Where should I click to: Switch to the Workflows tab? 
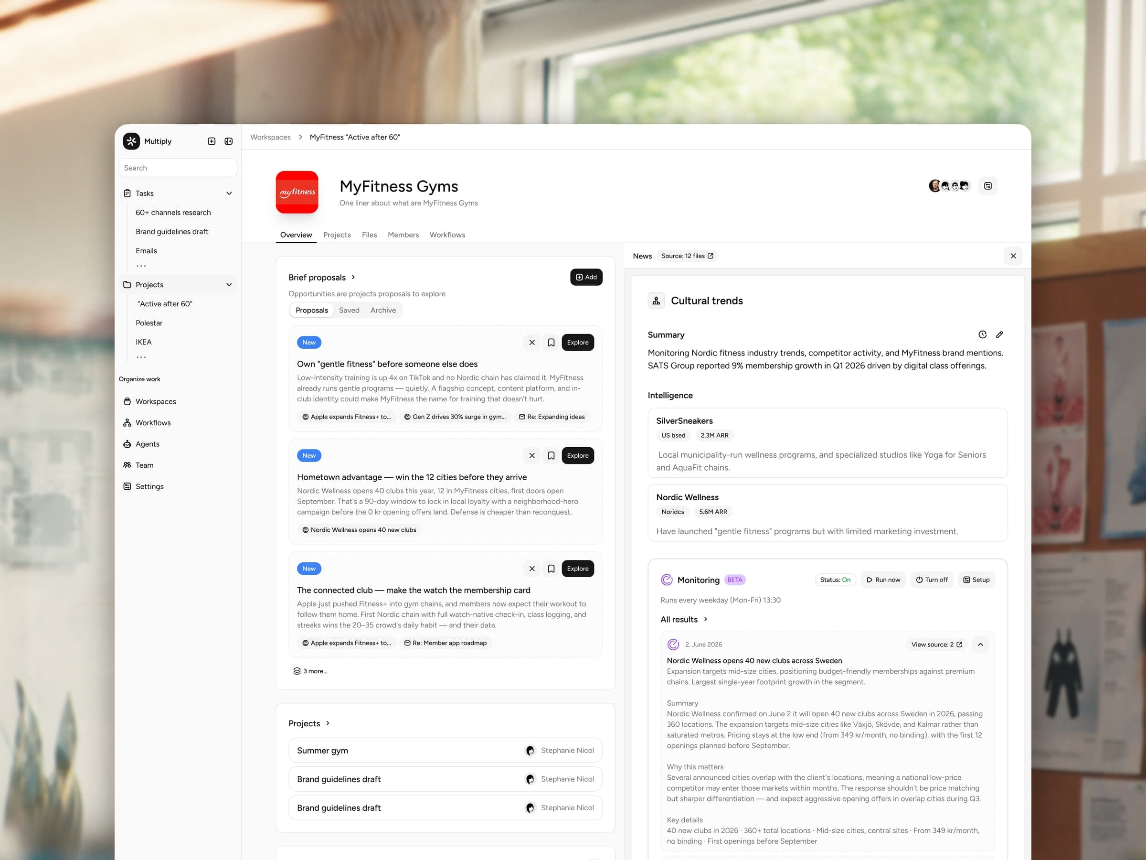click(447, 235)
